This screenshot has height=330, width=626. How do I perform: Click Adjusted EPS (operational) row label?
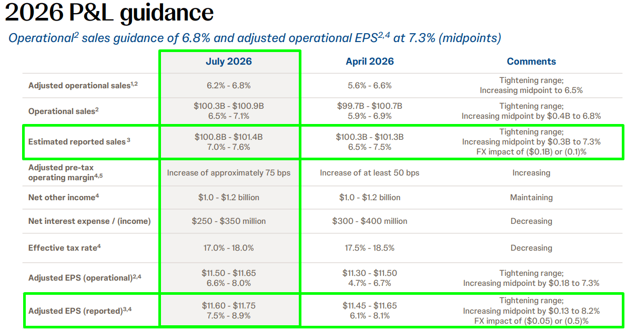(x=85, y=277)
